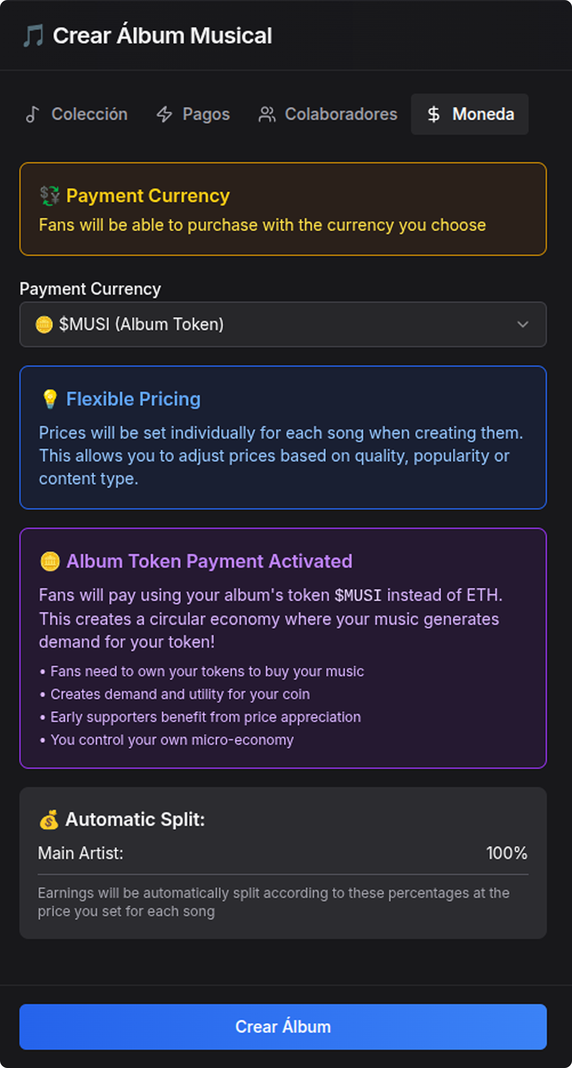Click the Album Token Payment Activated heading
This screenshot has height=1068, width=572.
click(209, 561)
